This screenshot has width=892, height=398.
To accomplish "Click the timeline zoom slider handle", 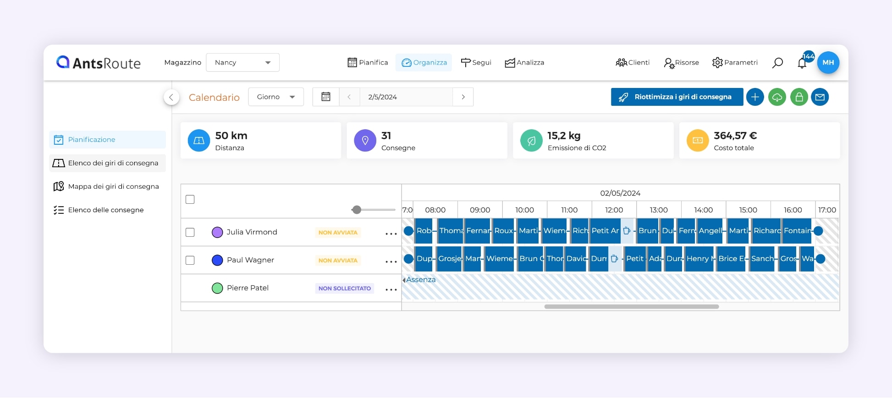I will coord(357,210).
